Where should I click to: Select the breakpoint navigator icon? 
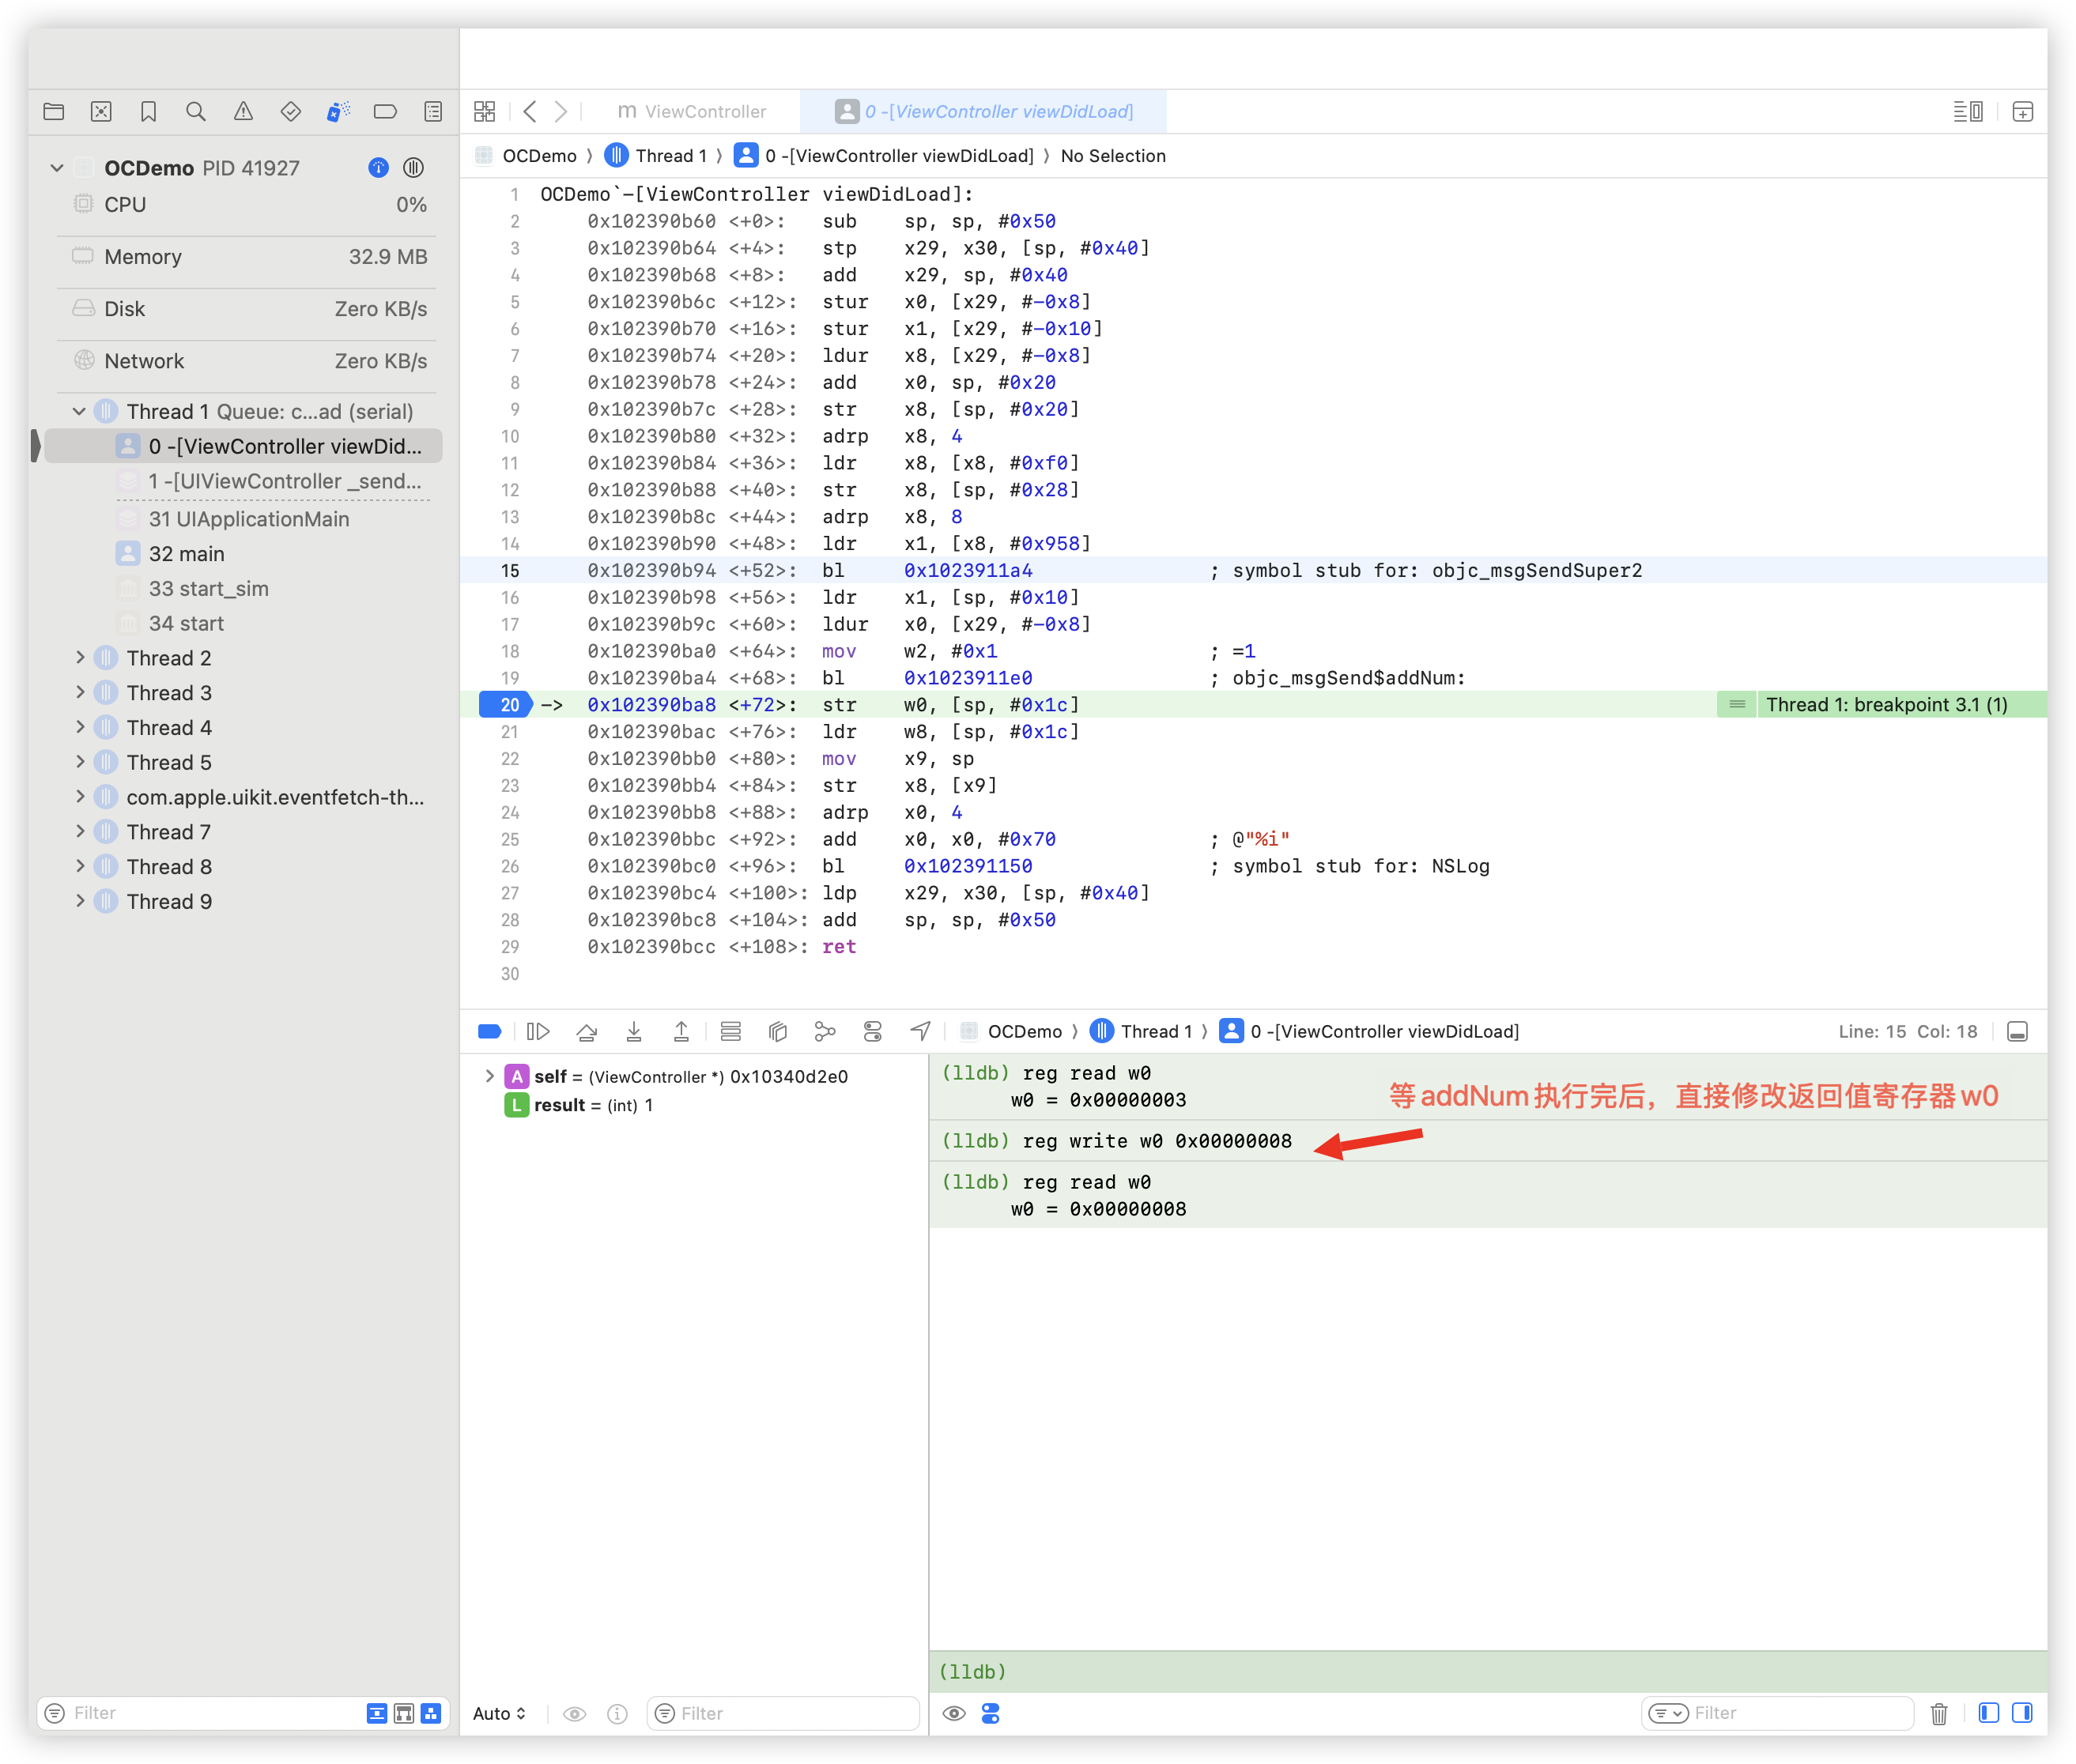coord(385,112)
